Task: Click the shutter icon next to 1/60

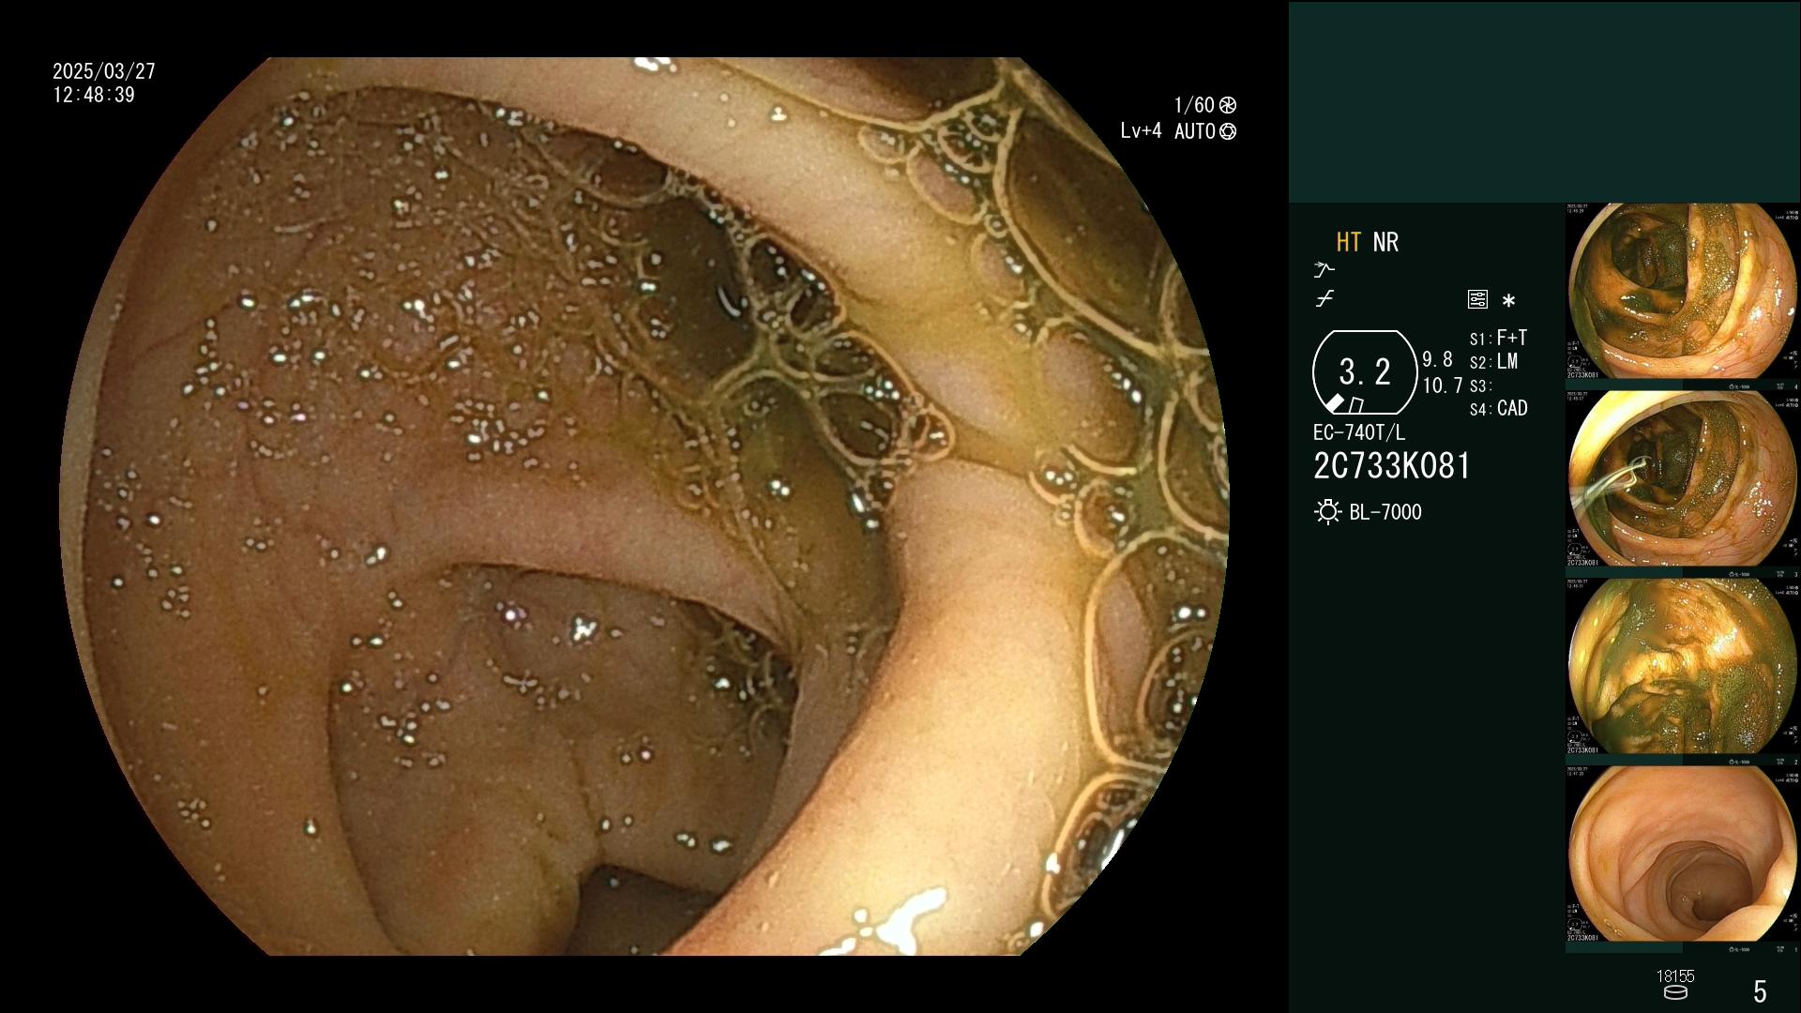Action: (x=1228, y=105)
